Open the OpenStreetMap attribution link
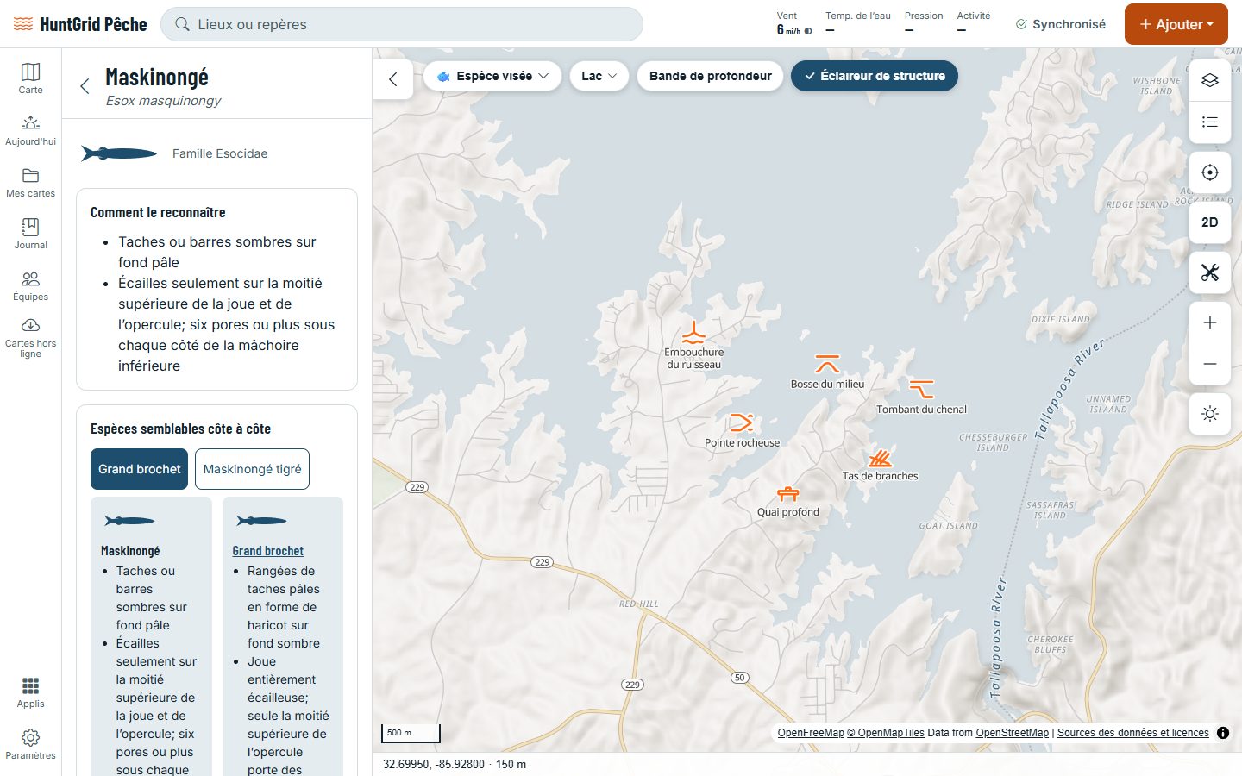 pos(1013,733)
